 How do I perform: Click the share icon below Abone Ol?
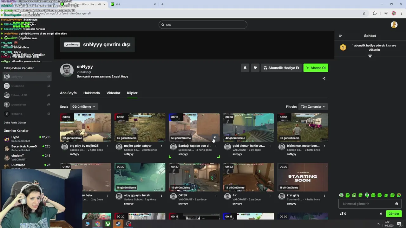[324, 78]
